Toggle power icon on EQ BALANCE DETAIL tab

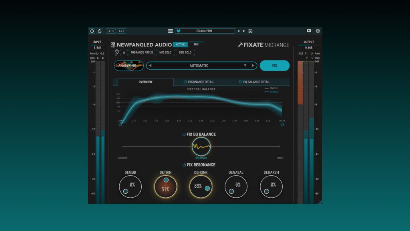pos(241,82)
